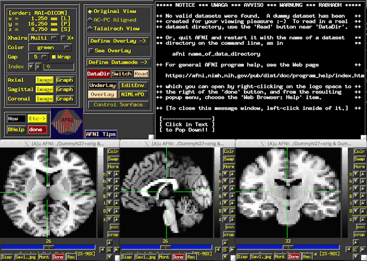Click 'g' down arrow in axial image window

[x=110, y=196]
